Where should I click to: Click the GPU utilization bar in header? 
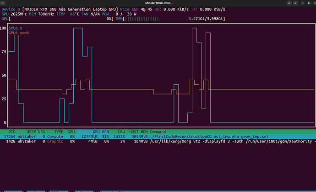click(x=58, y=19)
